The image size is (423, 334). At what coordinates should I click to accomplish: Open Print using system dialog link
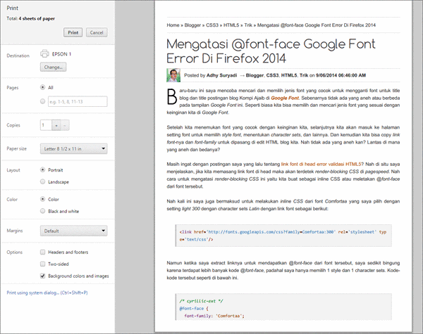pyautogui.click(x=47, y=293)
